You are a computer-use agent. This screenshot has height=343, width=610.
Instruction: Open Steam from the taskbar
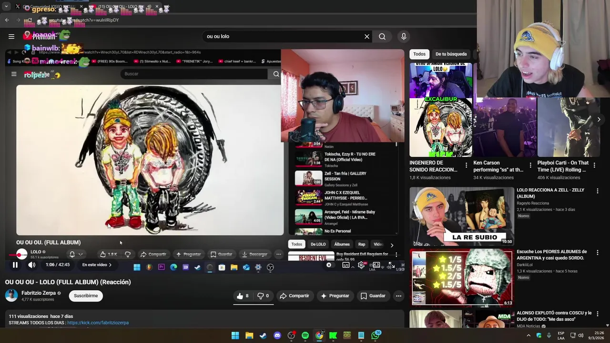[263, 335]
